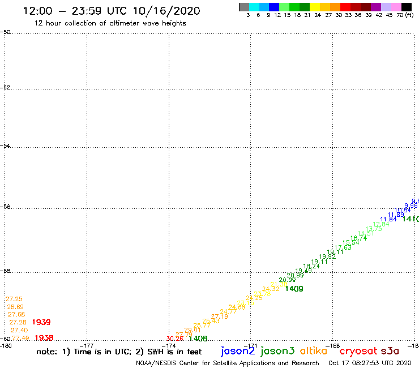Click the -177 longitude axis label
419x368 pixels.
pos(87,346)
